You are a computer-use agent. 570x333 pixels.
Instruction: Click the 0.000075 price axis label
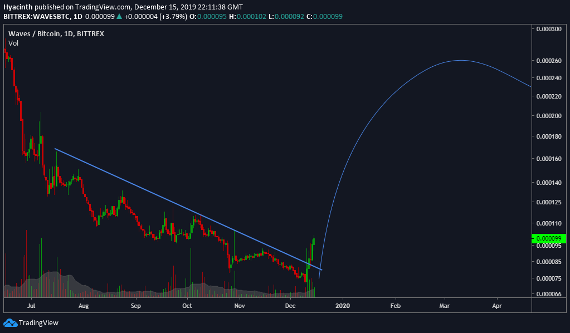(549, 278)
